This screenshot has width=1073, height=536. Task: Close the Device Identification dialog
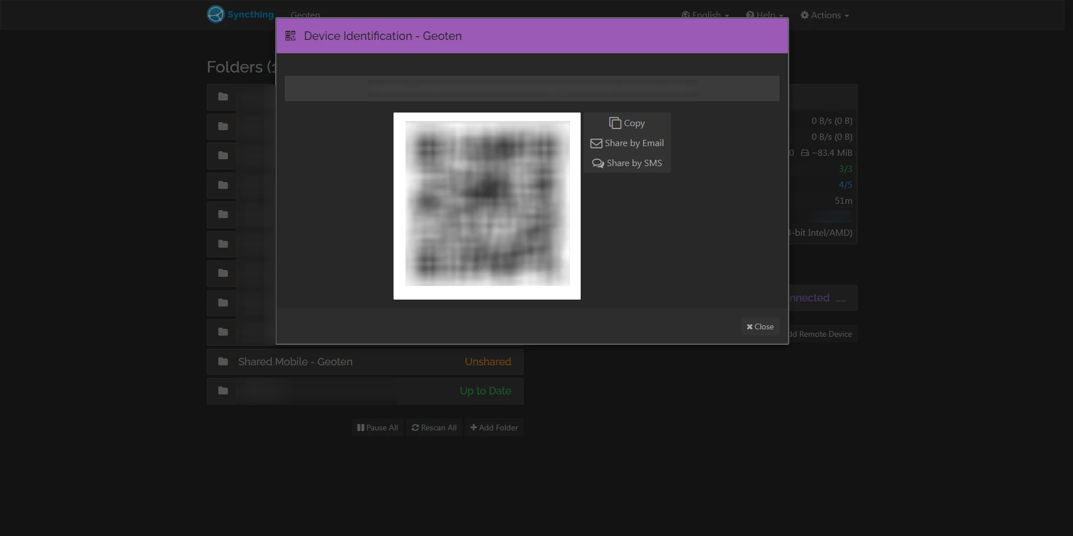point(759,326)
